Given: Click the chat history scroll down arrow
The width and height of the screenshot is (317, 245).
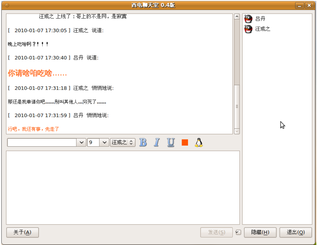Looking at the screenshot, I should [237, 131].
